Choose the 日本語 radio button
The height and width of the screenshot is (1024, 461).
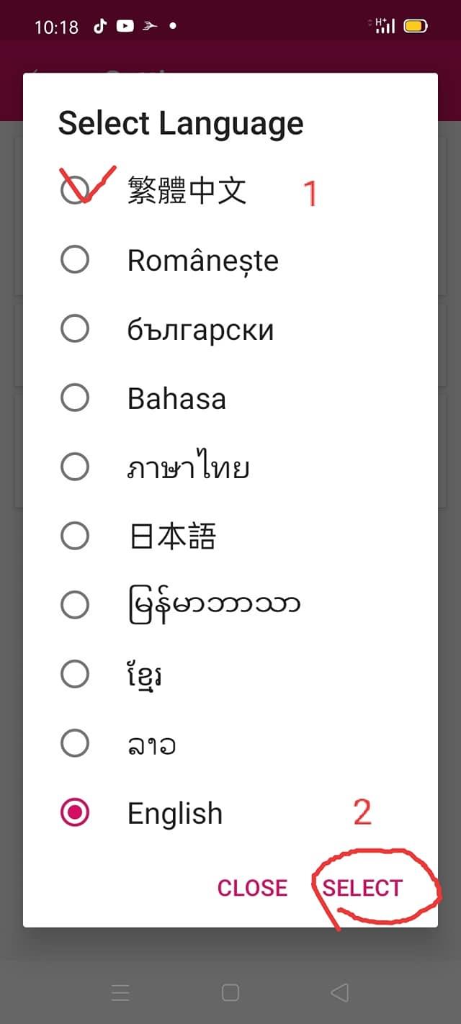pyautogui.click(x=75, y=536)
